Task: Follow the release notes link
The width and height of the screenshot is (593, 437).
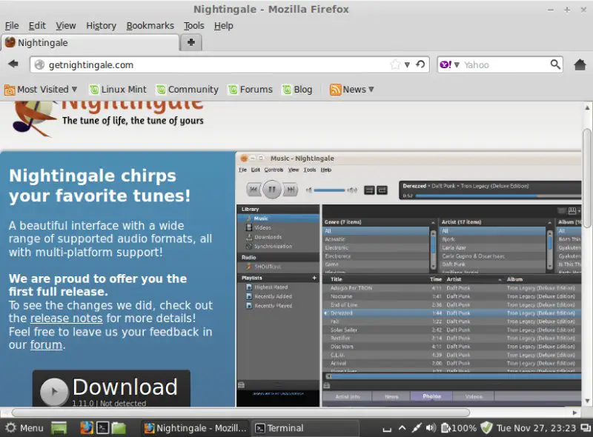Action: click(x=66, y=318)
